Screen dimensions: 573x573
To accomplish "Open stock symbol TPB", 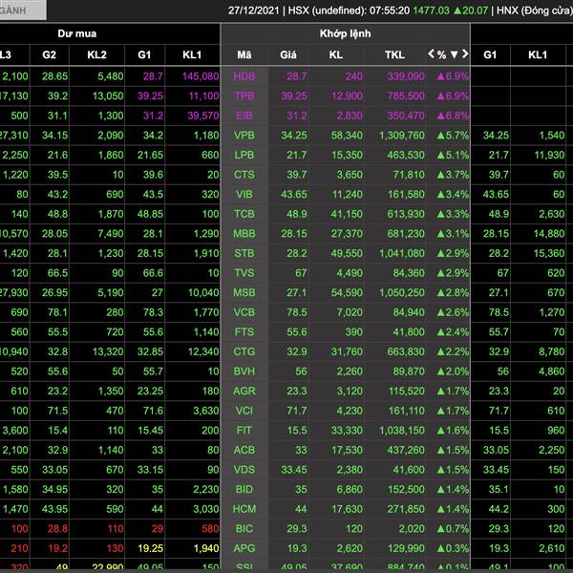I will click(244, 95).
